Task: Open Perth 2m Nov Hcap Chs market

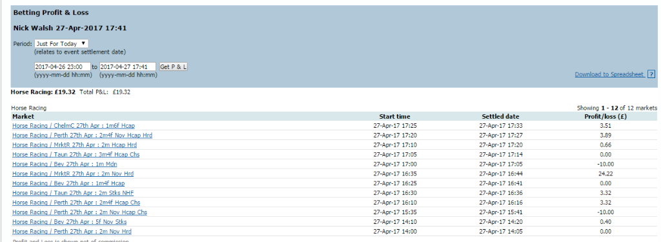Action: pos(79,212)
